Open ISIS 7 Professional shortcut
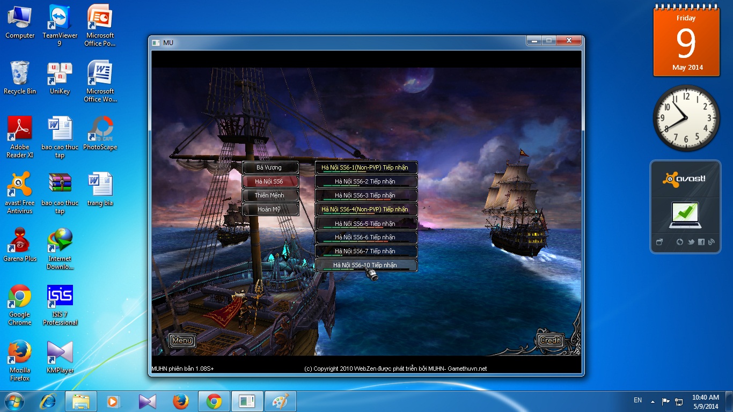Screen dimensions: 733x412 click(60, 305)
